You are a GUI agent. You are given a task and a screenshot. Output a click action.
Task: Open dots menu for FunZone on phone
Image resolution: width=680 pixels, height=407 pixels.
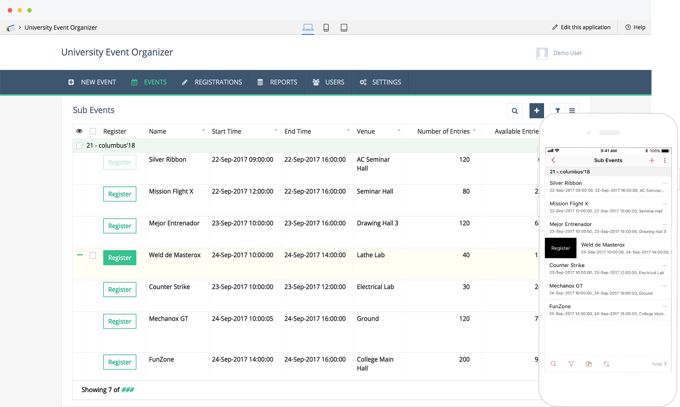coord(665,306)
